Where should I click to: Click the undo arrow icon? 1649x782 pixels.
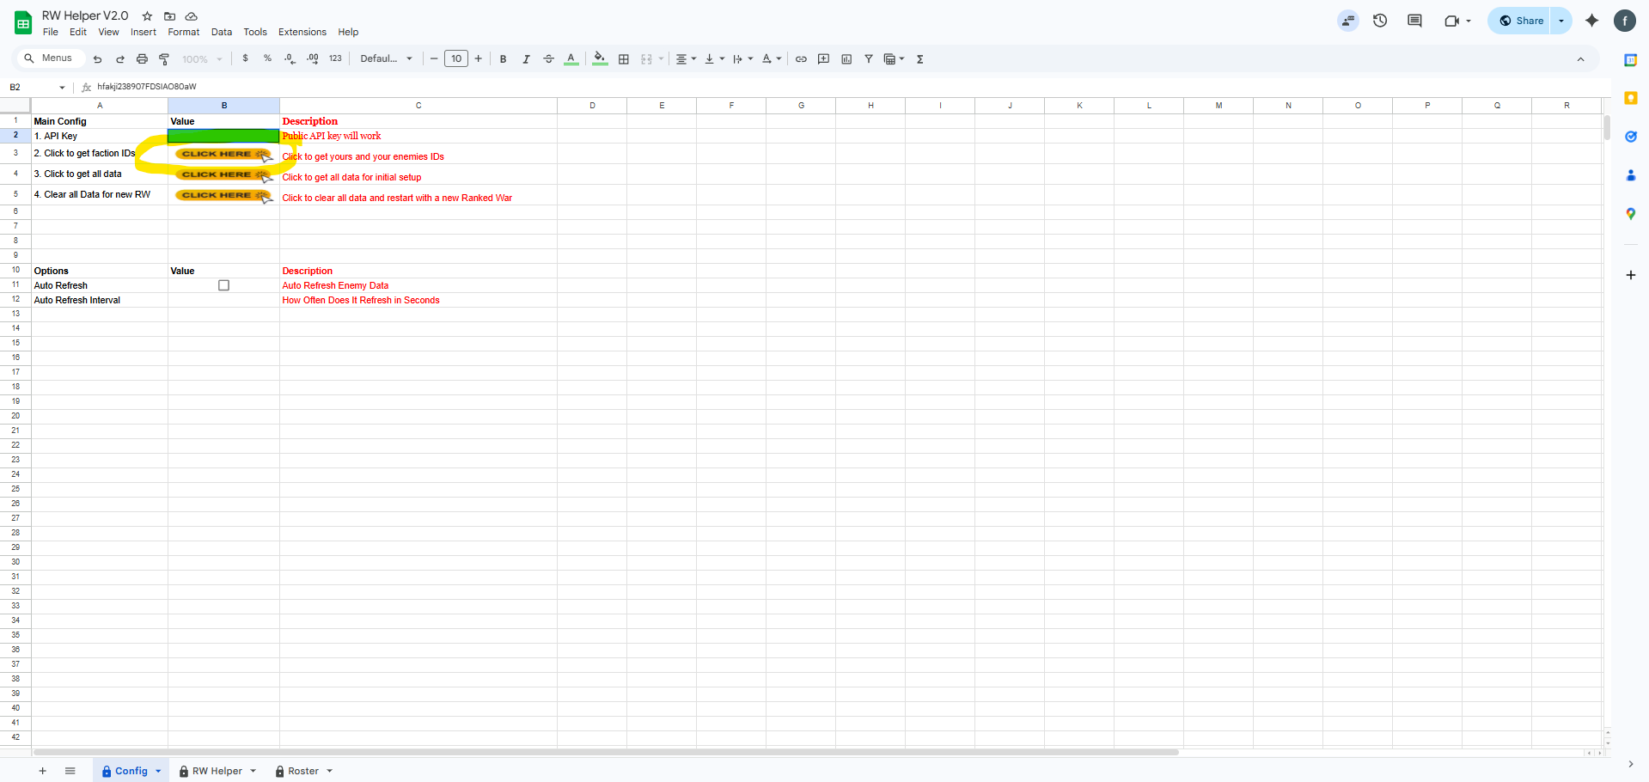tap(97, 59)
